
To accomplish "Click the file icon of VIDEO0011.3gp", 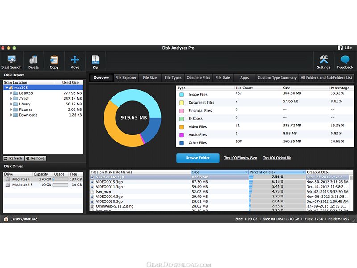I will tap(92, 187).
